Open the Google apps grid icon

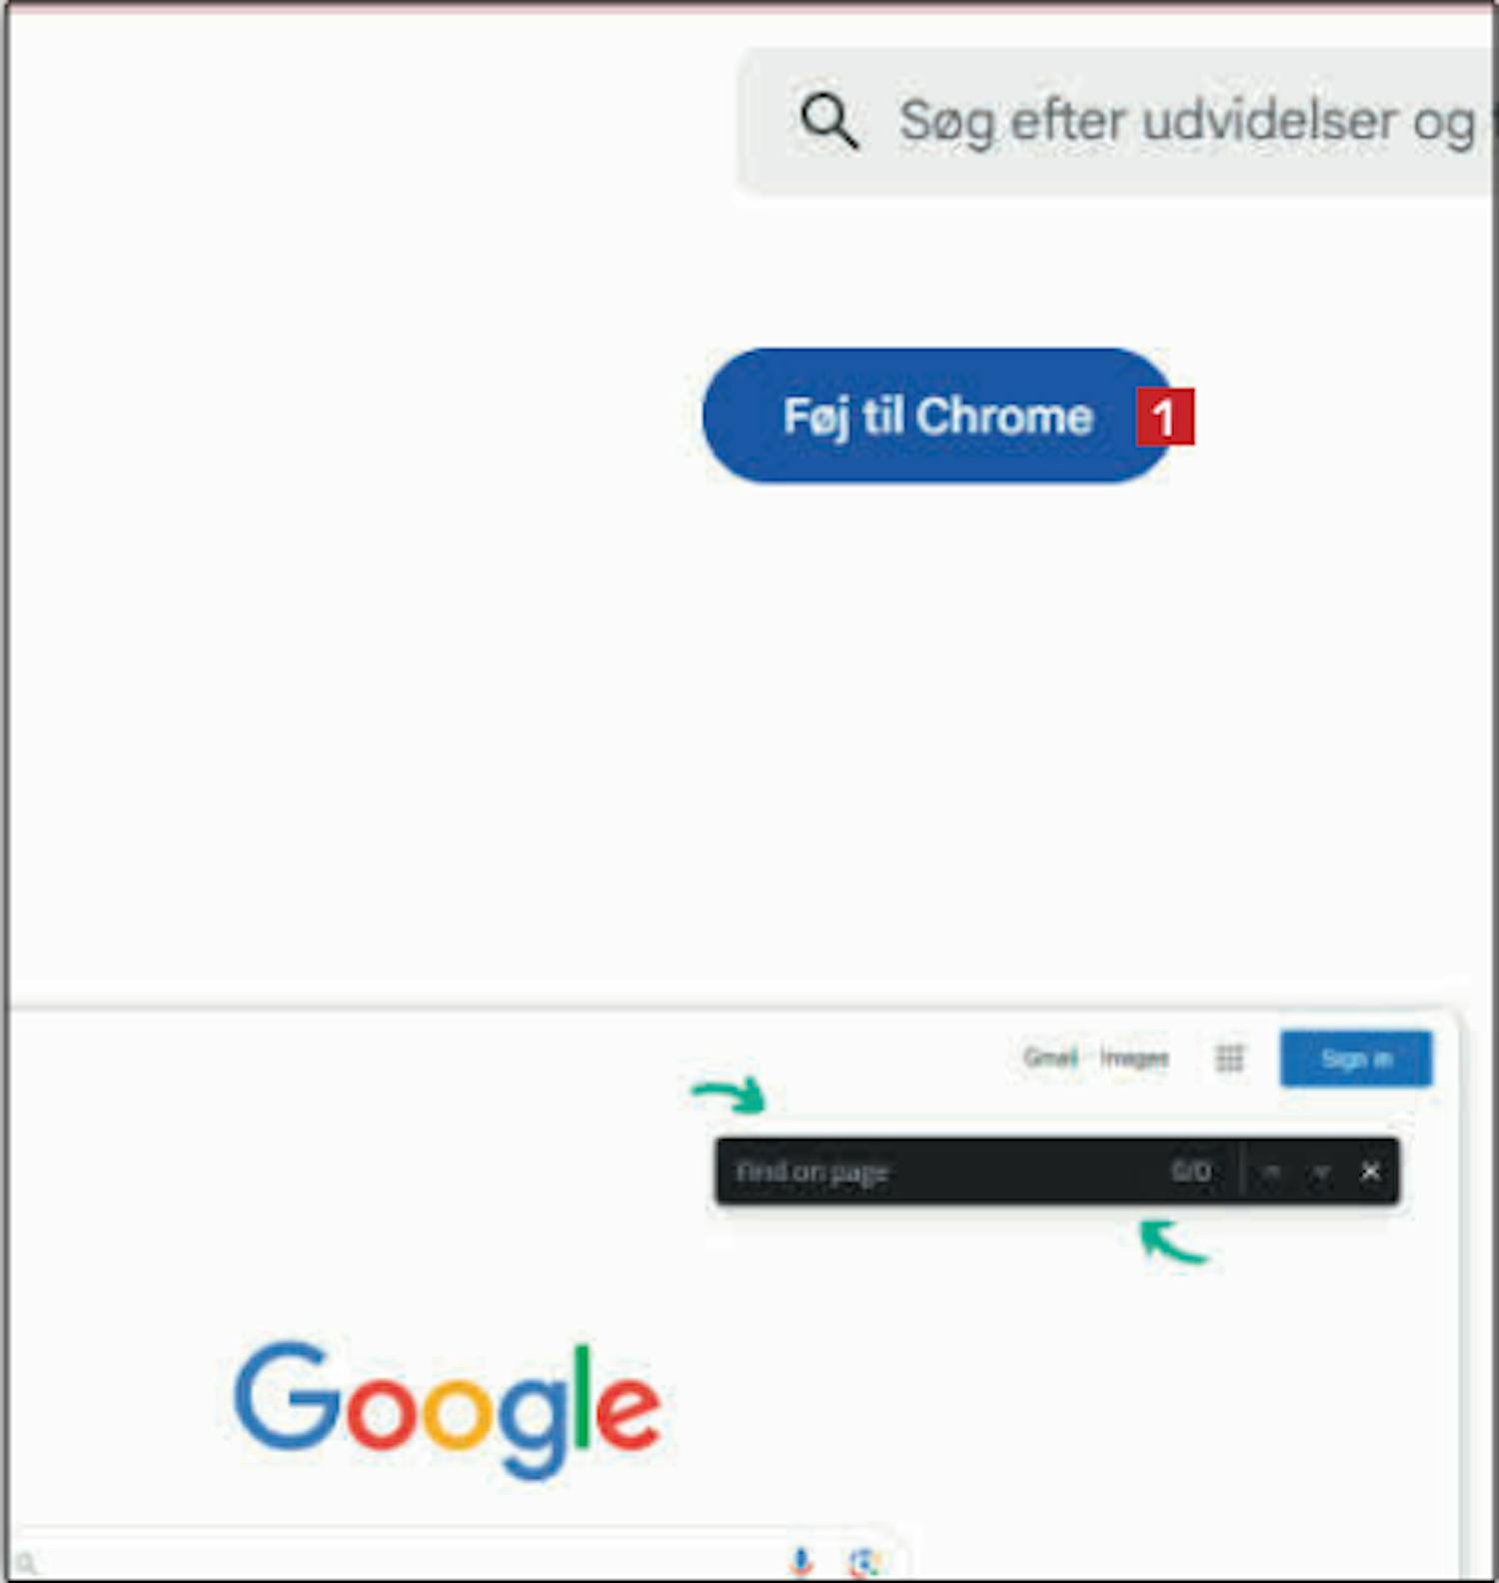coord(1230,1057)
